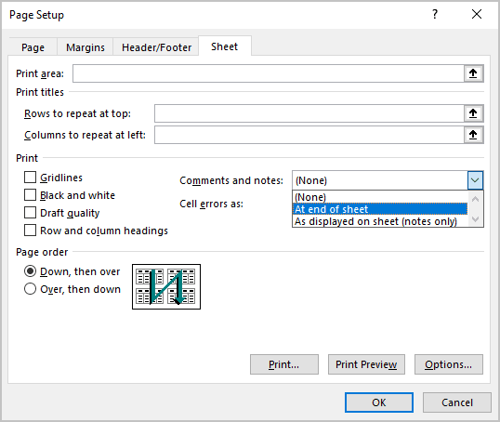Cancel the Page Setup dialog

coord(457,402)
